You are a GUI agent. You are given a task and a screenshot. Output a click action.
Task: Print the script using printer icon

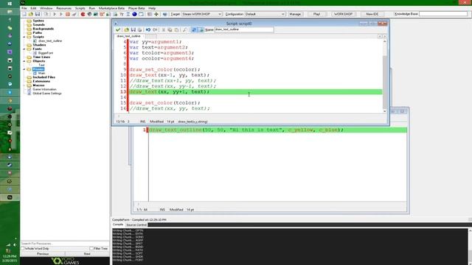[x=139, y=29]
